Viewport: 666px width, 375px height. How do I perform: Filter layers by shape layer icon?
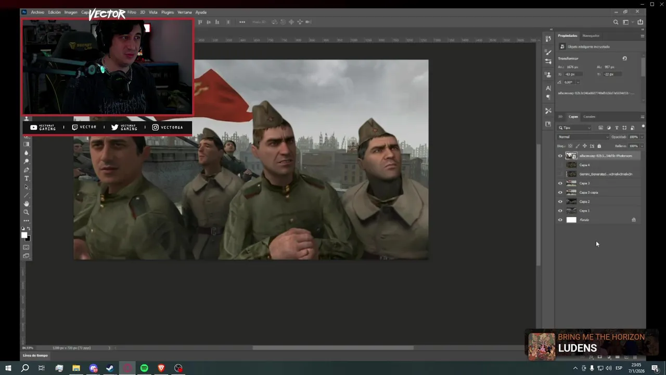pos(624,128)
